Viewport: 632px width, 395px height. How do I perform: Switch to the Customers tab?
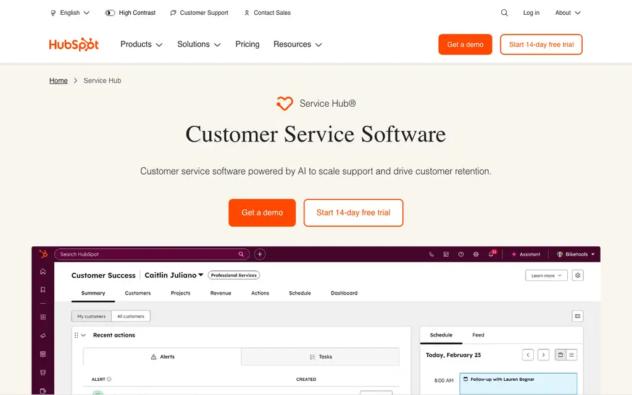pos(138,293)
